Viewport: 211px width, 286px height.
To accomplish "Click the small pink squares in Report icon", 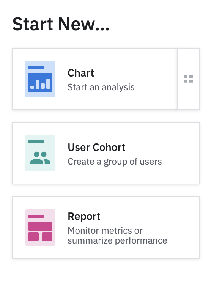I will coord(40,237).
